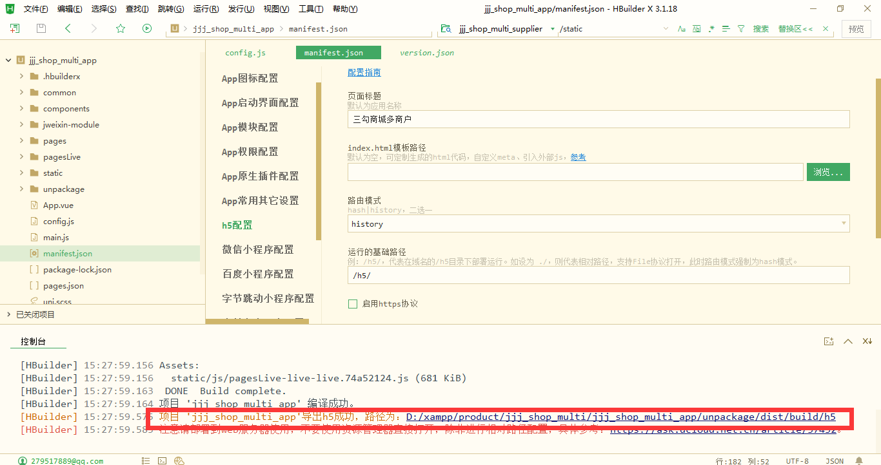Click the search lines list icon
The width and height of the screenshot is (881, 465).
(x=726, y=29)
